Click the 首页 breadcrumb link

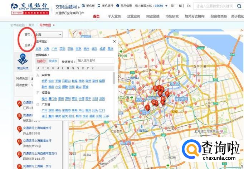click(31, 25)
